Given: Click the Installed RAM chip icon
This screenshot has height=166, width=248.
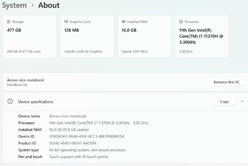Looking at the screenshot, I should (123, 21).
